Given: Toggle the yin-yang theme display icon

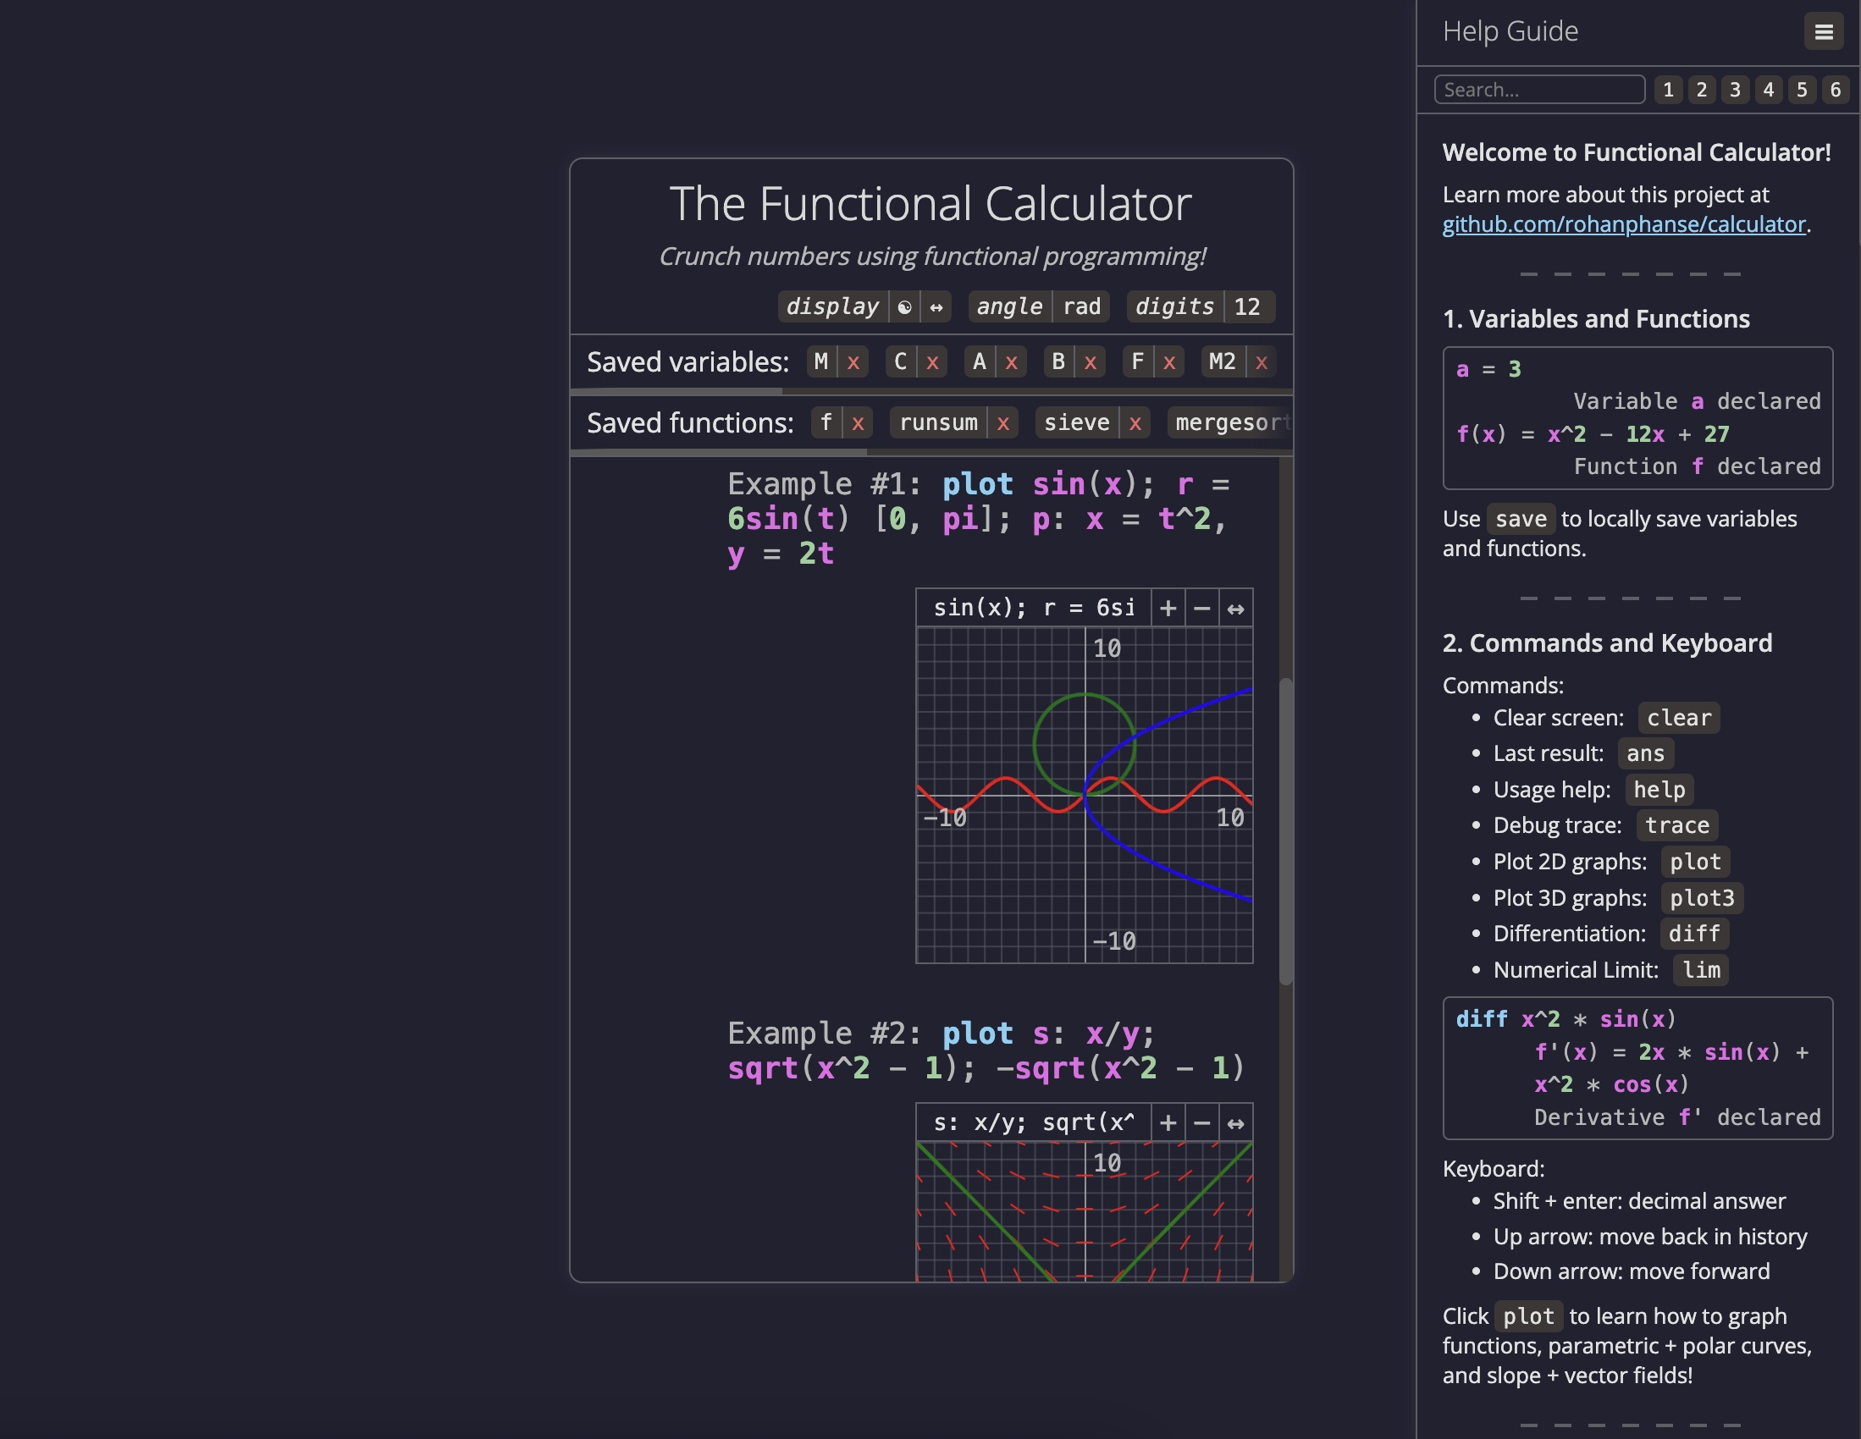Looking at the screenshot, I should point(904,306).
